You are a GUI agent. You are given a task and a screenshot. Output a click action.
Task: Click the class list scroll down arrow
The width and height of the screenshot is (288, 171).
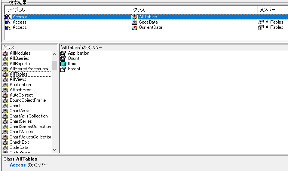click(x=54, y=150)
